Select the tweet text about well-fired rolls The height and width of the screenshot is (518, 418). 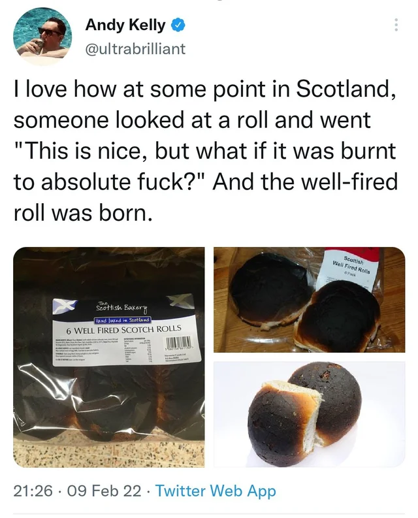pos(205,151)
